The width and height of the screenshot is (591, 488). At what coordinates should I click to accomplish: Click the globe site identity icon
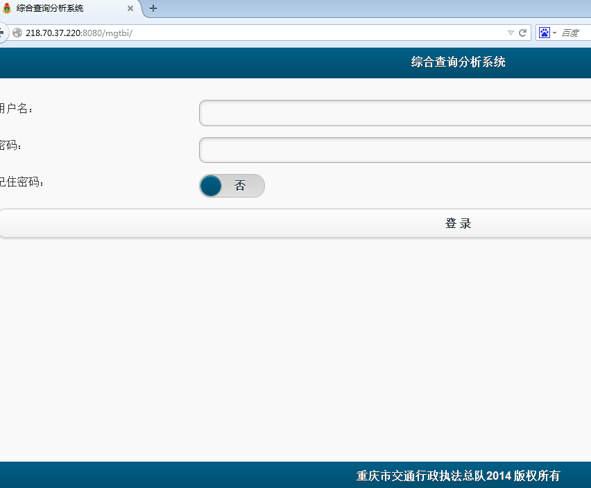[17, 33]
